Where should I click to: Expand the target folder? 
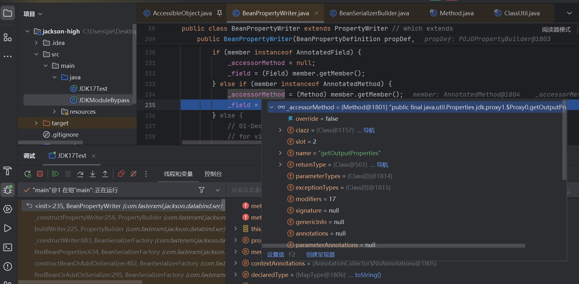pyautogui.click(x=36, y=123)
